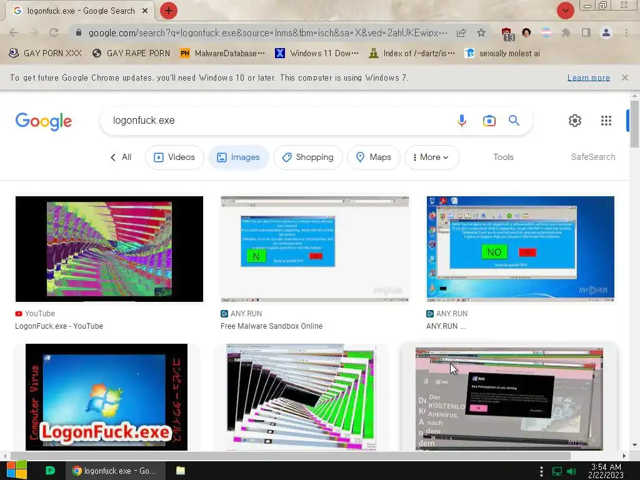Open the volume control in the tray
640x480 pixels.
[571, 471]
